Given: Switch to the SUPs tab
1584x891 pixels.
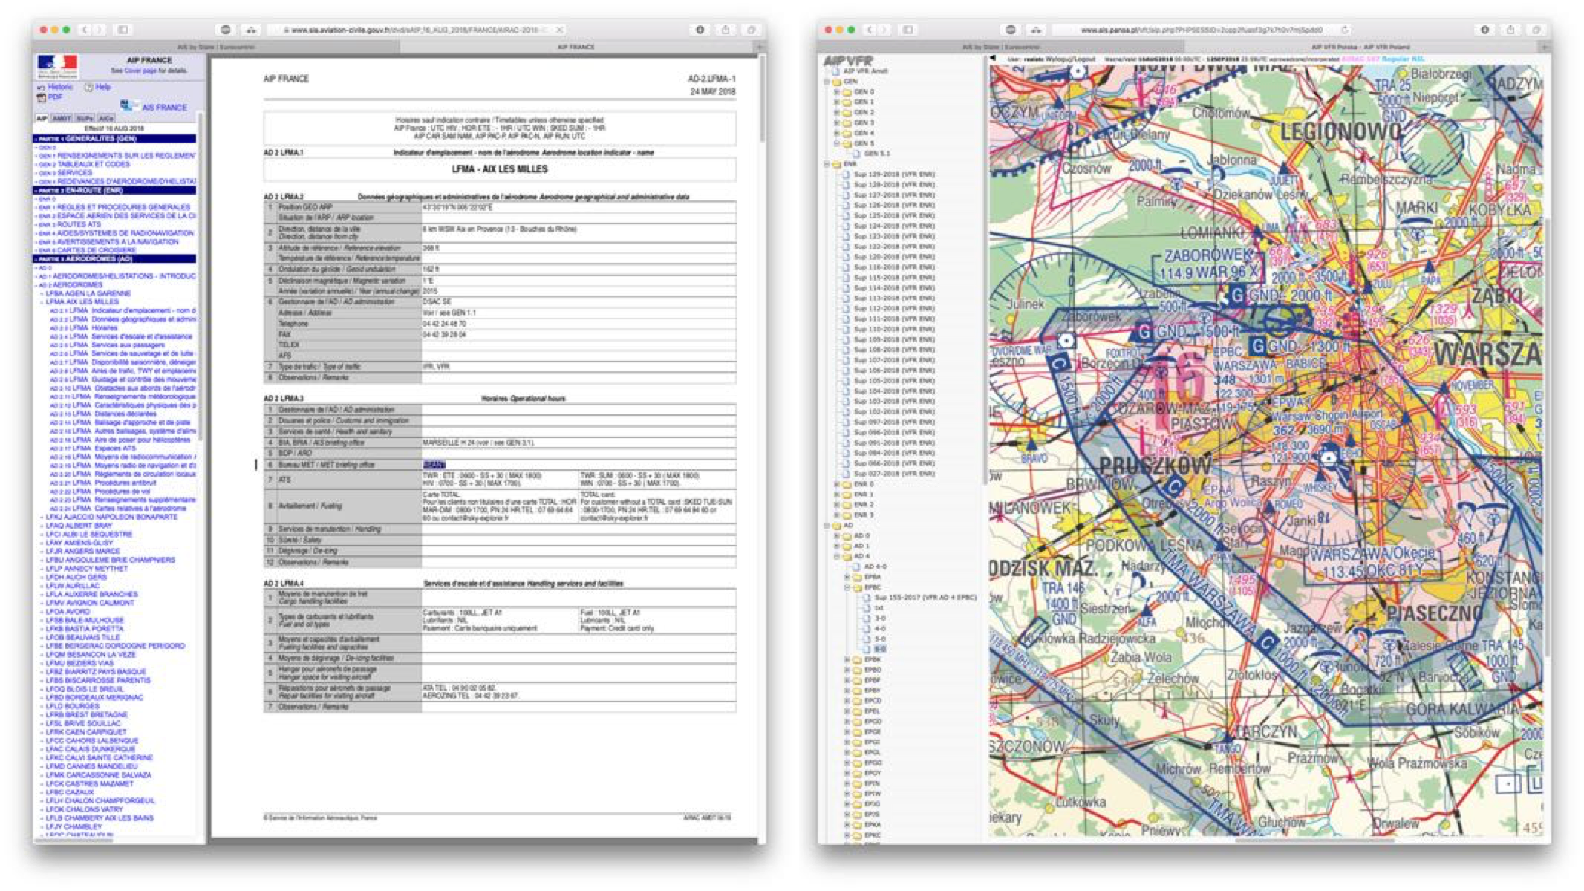Looking at the screenshot, I should tap(84, 118).
